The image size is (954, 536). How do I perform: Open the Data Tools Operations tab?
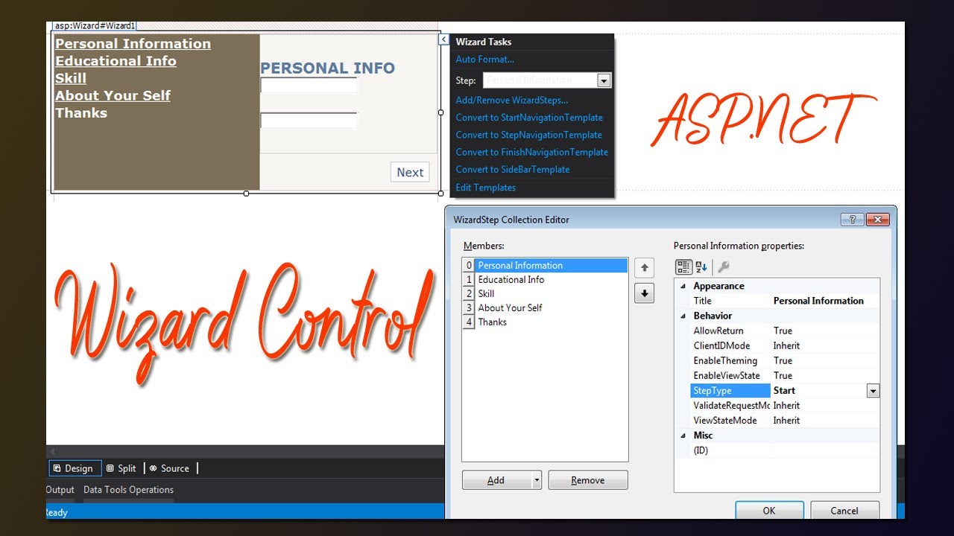coord(128,490)
